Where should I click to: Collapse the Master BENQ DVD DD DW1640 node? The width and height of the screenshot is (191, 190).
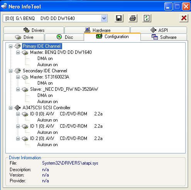pos(18,52)
